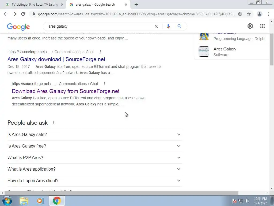Expand 'How do I open Ares client?'
The image size is (274, 206).
pos(95,181)
